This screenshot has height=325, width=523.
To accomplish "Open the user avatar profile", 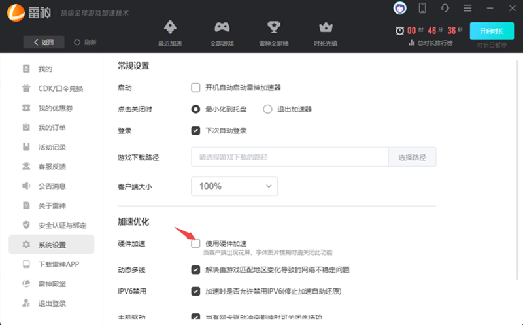I will pyautogui.click(x=399, y=8).
